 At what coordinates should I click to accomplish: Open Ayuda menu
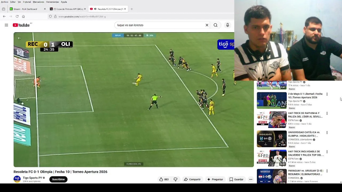click(x=64, y=2)
